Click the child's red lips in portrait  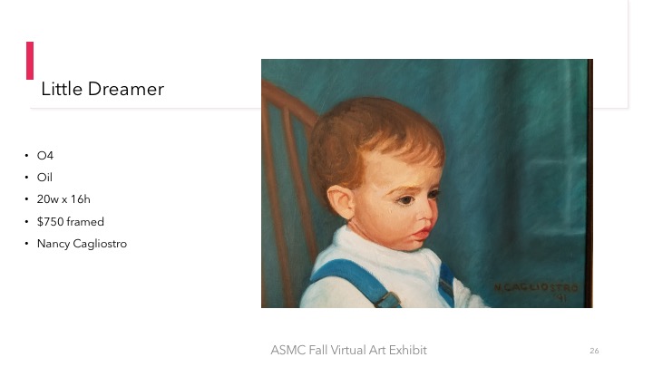422,233
